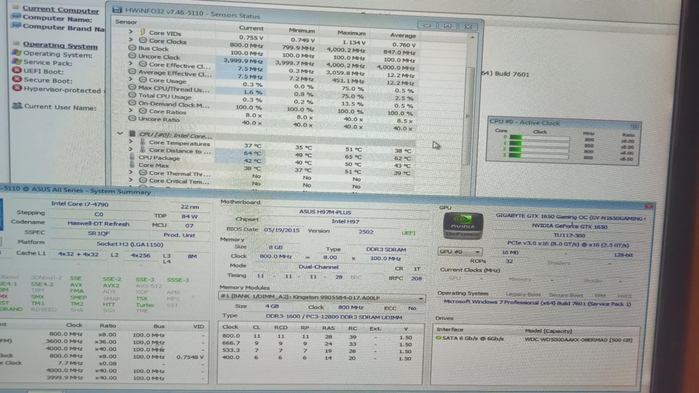699x393 pixels.
Task: Click the Average column header
Action: click(x=403, y=35)
